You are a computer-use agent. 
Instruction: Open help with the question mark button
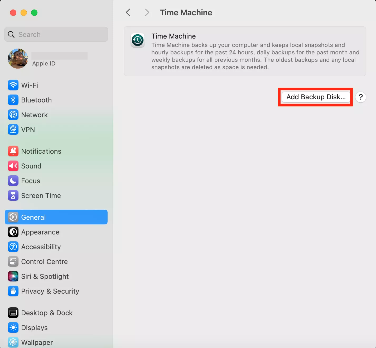click(x=360, y=97)
